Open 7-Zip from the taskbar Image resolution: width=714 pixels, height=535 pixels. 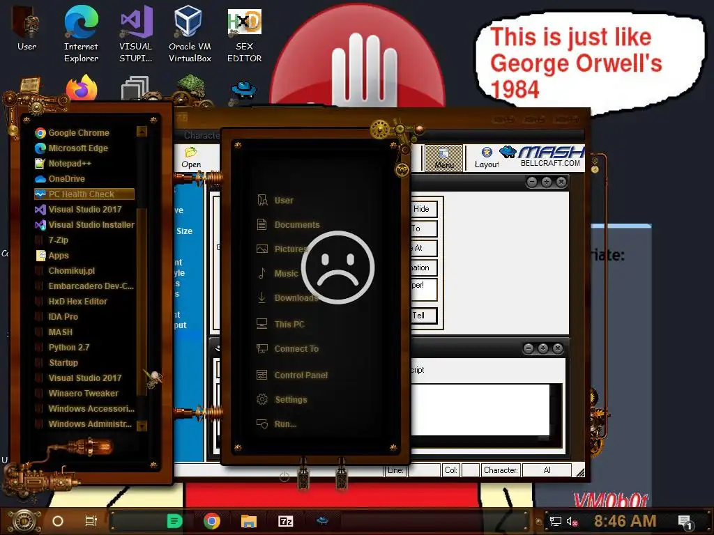[285, 521]
